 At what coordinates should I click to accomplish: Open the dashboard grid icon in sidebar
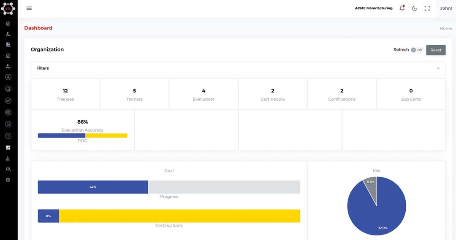pyautogui.click(x=8, y=148)
